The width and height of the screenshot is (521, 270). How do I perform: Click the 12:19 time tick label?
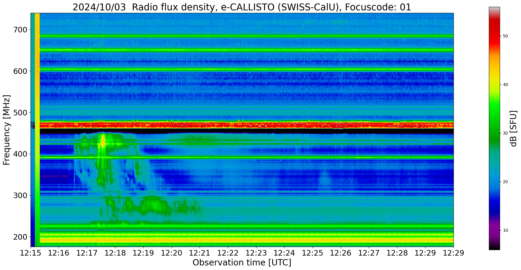pos(144,253)
